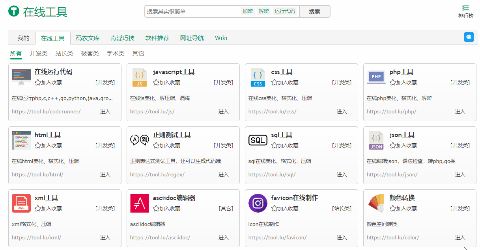The image size is (480, 250).
Task: Add html工具 to favorites with the star
Action: point(38,145)
